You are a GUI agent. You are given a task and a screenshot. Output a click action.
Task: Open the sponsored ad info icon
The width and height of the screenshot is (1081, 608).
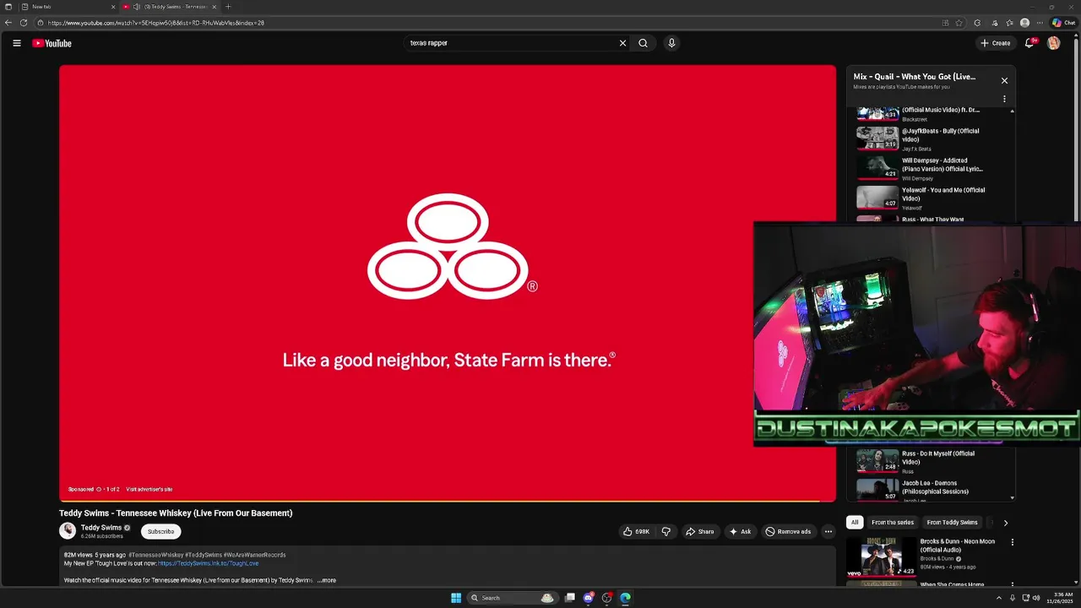tap(99, 489)
